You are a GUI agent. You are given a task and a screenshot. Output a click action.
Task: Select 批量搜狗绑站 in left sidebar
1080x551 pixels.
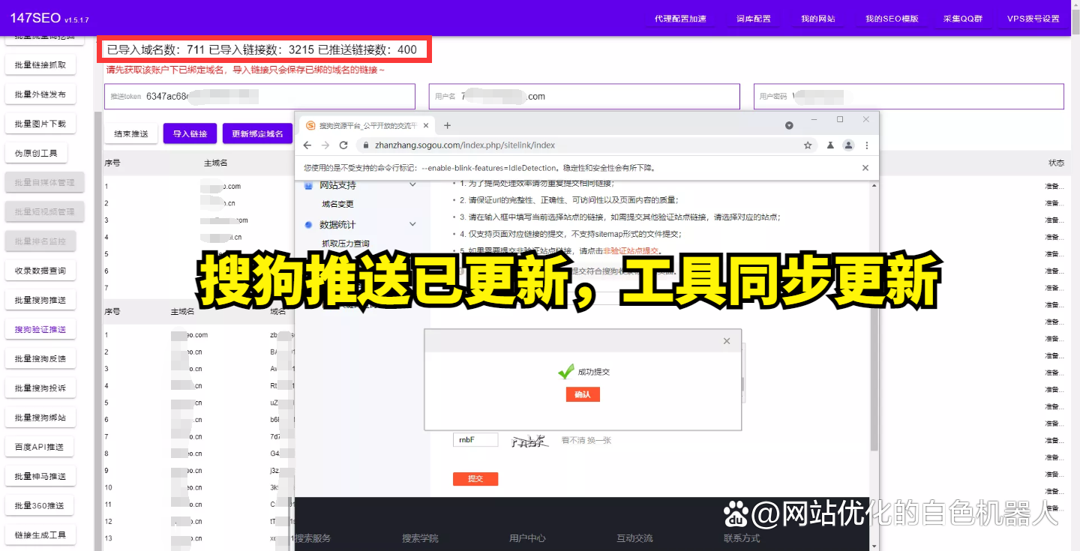(40, 417)
